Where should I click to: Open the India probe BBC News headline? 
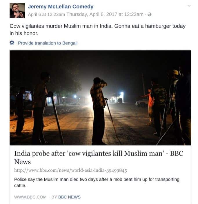pyautogui.click(x=99, y=158)
